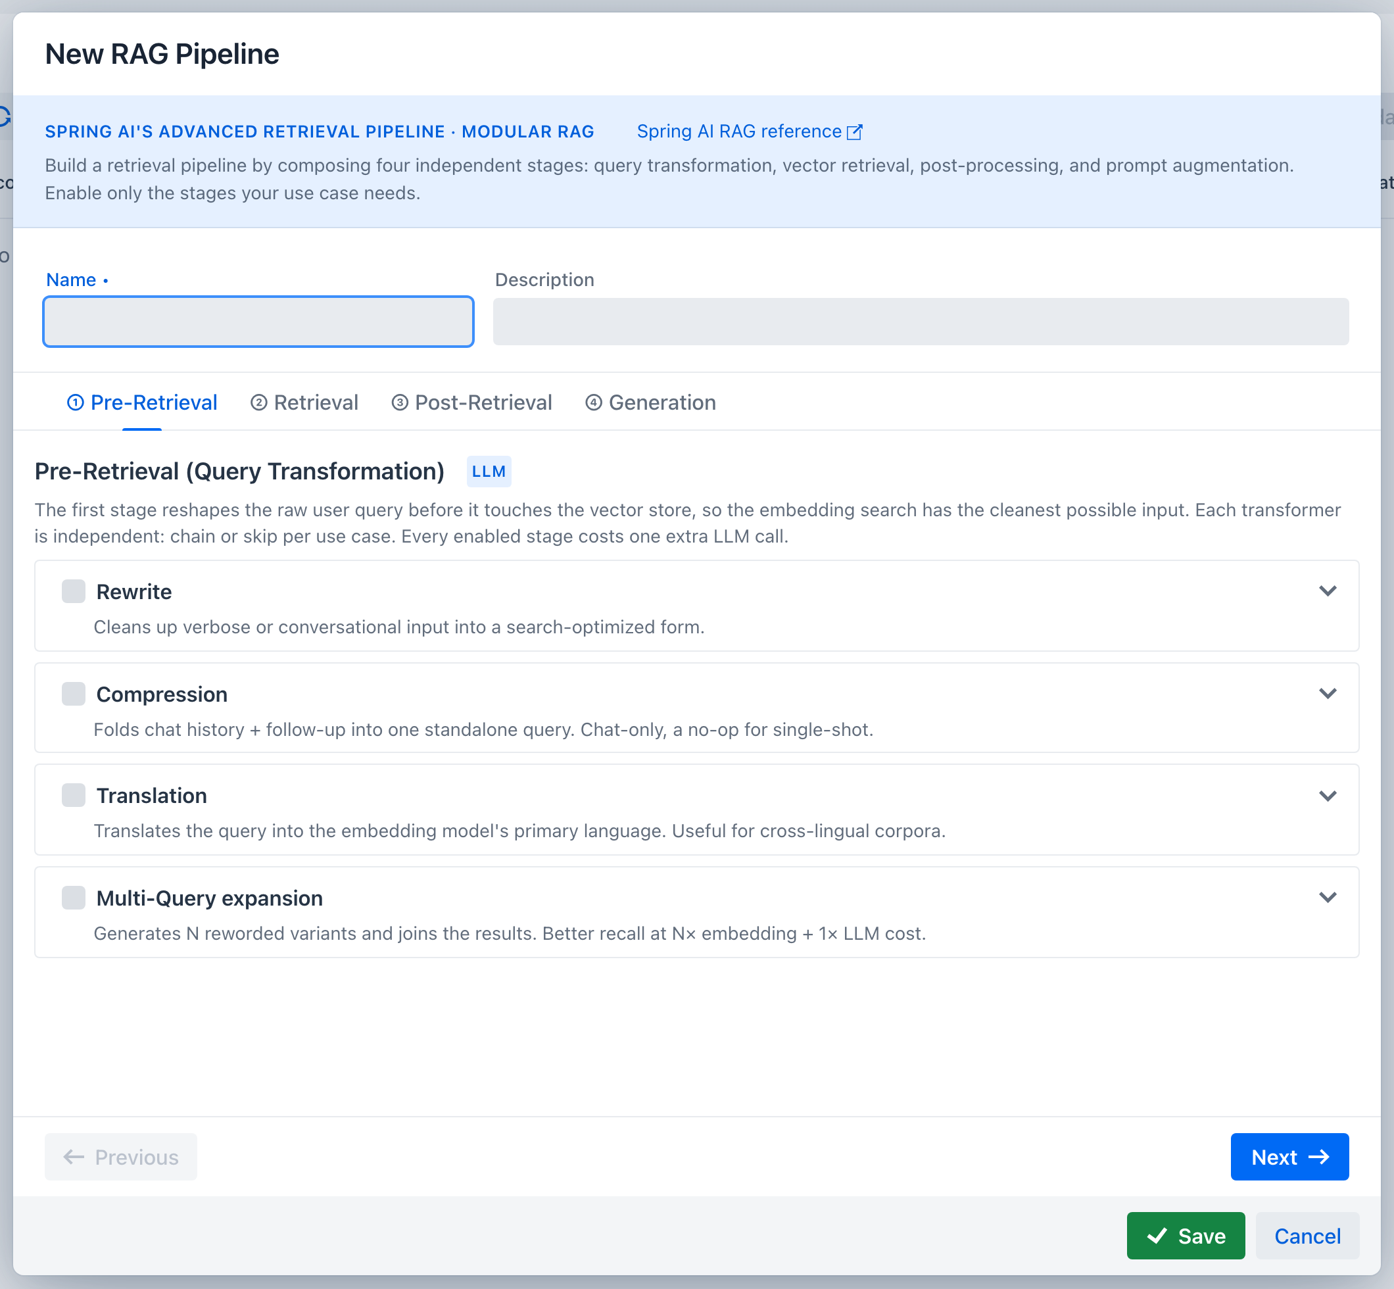
Task: Go to the Post-Retrieval tab
Action: [x=471, y=402]
